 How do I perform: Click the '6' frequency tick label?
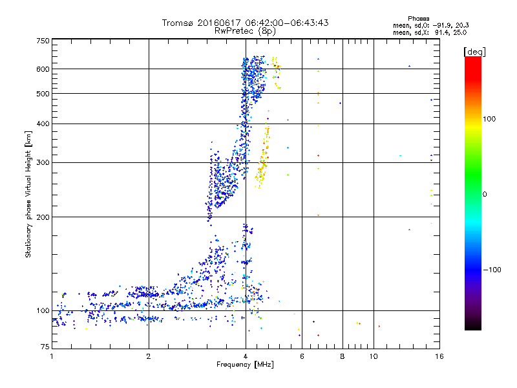point(302,356)
